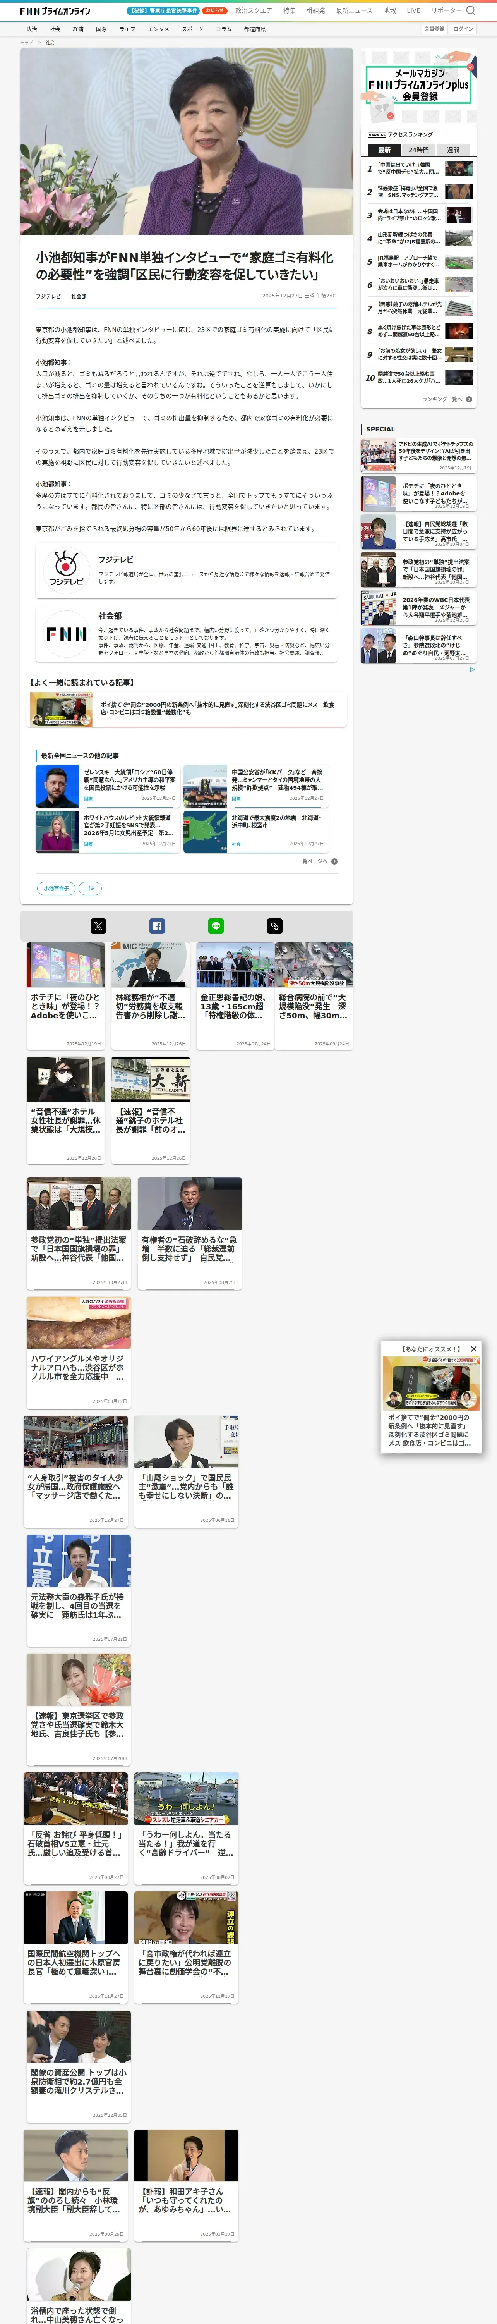Open the 政治 category in navigation

32,29
